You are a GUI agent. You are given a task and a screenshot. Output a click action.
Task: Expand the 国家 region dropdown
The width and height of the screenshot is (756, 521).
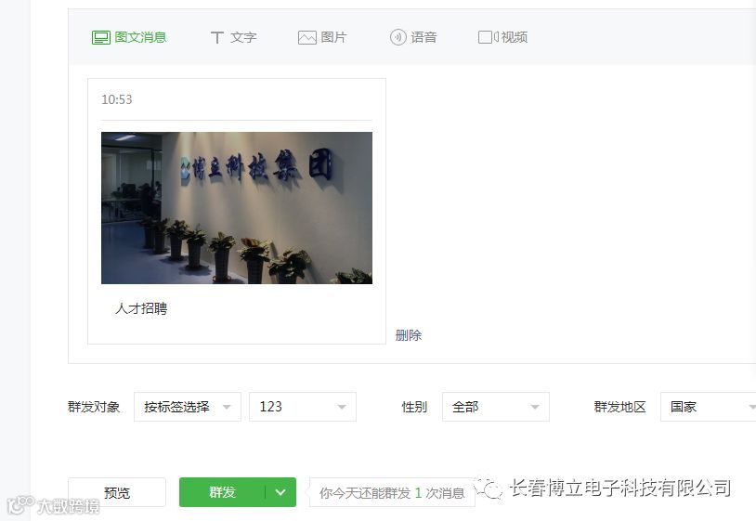point(709,407)
